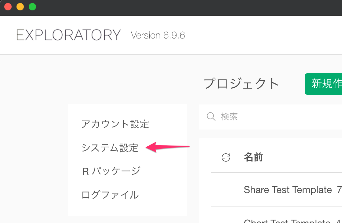Click the green 新規作成 button

pyautogui.click(x=323, y=84)
